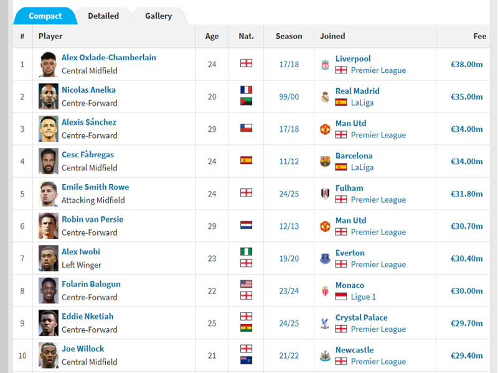
Task: Click the Netherlands flag for Robin van Persie
Action: pos(247,225)
